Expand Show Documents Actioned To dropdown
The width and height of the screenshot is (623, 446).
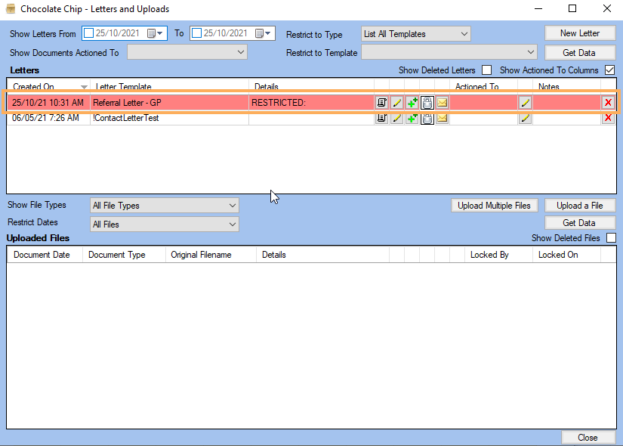tap(187, 52)
